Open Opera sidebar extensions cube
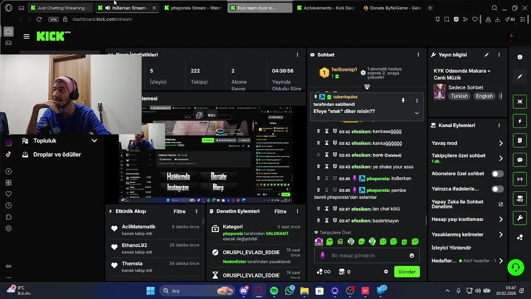This screenshot has height=299, width=531. coord(8,217)
